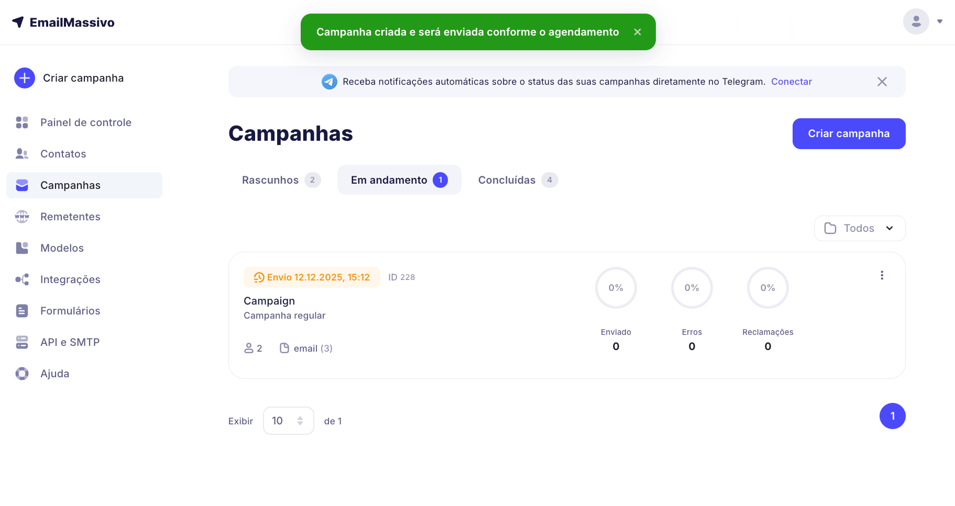Click the plus icon beside Criar campanha
Image resolution: width=955 pixels, height=506 pixels.
click(x=25, y=78)
